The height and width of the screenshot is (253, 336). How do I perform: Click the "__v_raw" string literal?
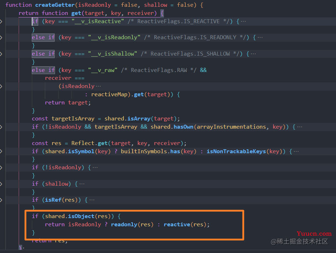(x=102, y=70)
